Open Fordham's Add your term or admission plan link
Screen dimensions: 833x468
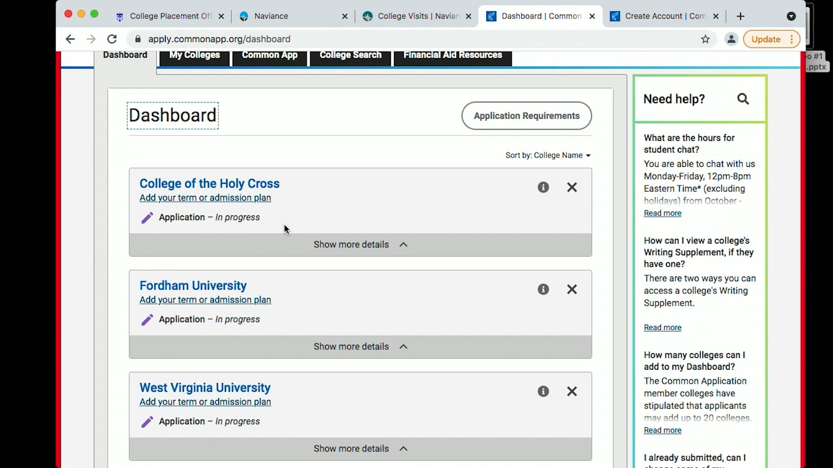pyautogui.click(x=205, y=300)
